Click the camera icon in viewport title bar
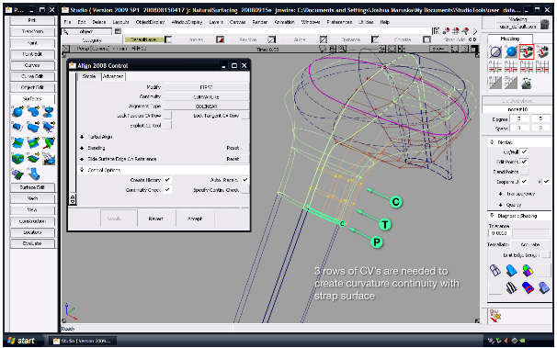557x348 pixels. pos(323,49)
